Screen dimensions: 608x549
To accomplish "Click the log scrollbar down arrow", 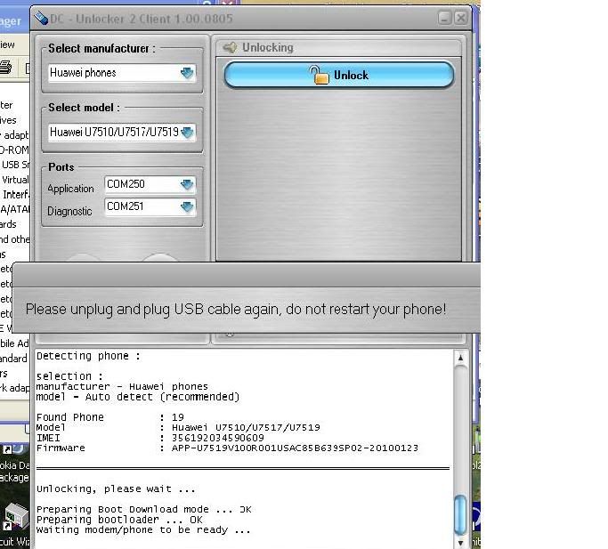I will click(460, 543).
